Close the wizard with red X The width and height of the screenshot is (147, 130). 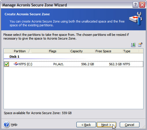click(x=142, y=5)
